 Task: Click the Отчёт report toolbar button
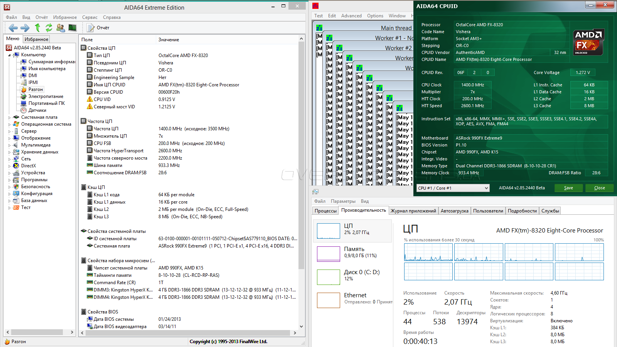[98, 28]
